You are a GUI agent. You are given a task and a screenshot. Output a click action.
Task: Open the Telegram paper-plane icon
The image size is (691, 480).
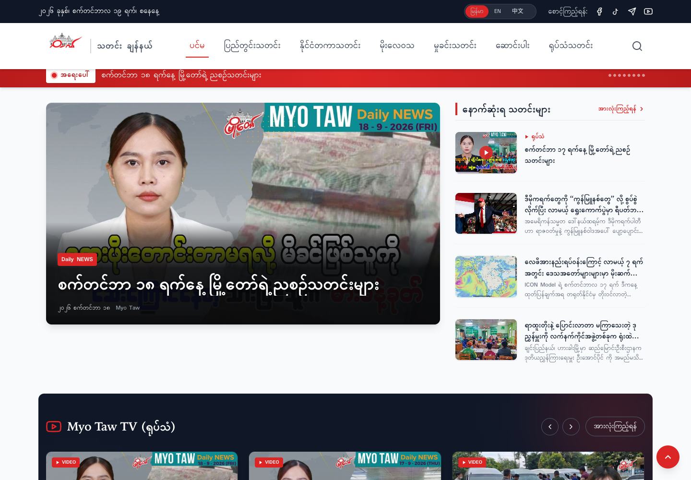coord(632,12)
